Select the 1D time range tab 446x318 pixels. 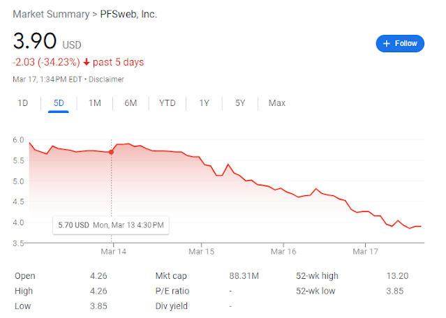[x=23, y=103]
